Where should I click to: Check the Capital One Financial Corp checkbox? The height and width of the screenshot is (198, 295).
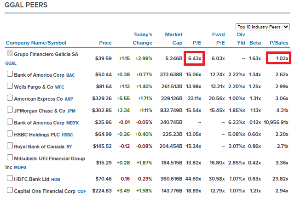click(9, 190)
